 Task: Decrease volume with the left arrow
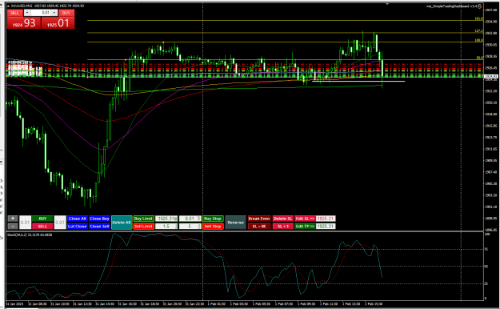27,13
